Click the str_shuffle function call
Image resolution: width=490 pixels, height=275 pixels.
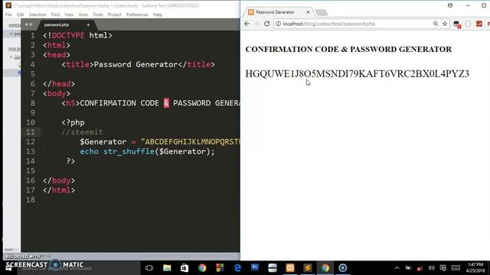(x=129, y=151)
